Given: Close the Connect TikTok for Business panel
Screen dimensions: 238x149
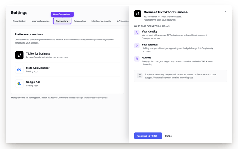Looking at the screenshot, I should pyautogui.click(x=226, y=11).
